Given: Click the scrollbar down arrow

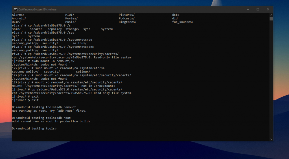Looking at the screenshot, I should pos(271,139).
